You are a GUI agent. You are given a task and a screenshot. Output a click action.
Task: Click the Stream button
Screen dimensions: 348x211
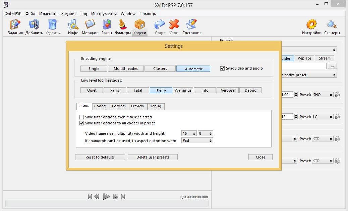tap(325, 58)
